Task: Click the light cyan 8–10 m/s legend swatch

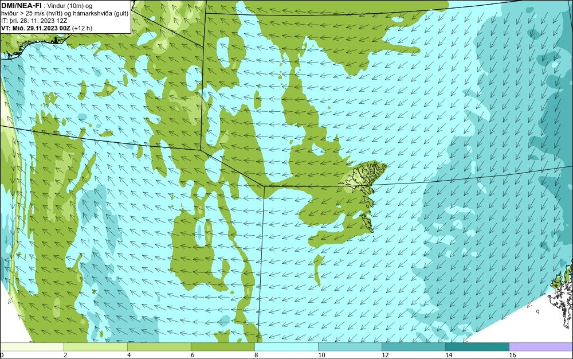Action: pyautogui.click(x=286, y=347)
